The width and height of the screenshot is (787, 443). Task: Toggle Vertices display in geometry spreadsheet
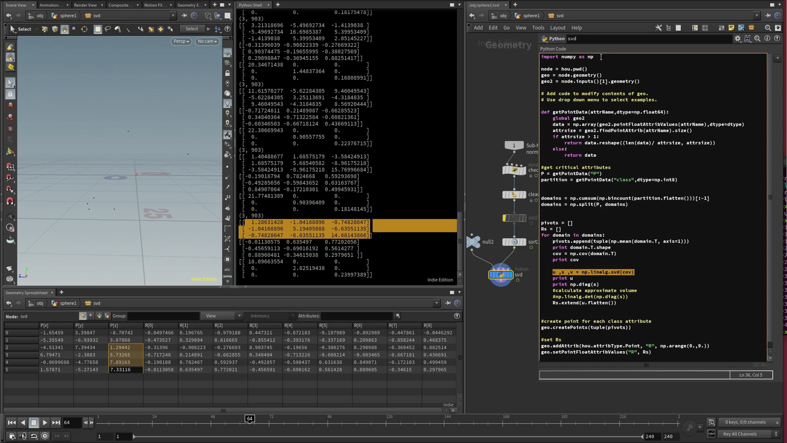pyautogui.click(x=91, y=316)
